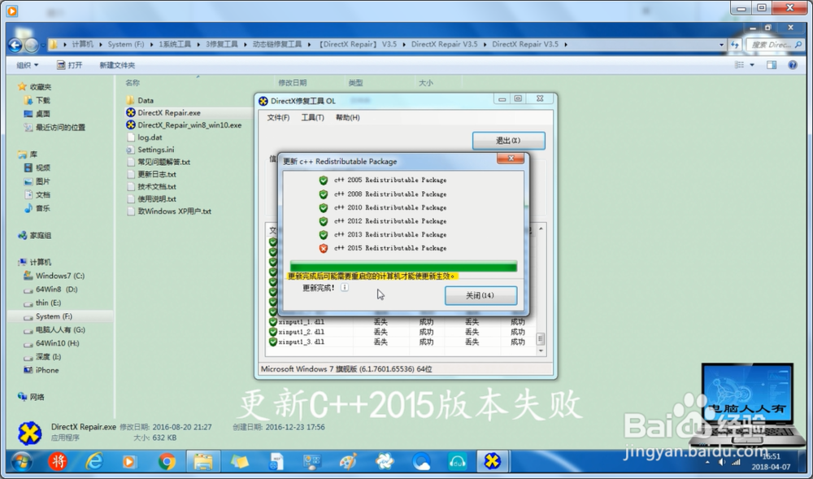Select DirectX Repair.exe file icon
This screenshot has width=813, height=479.
tap(131, 112)
